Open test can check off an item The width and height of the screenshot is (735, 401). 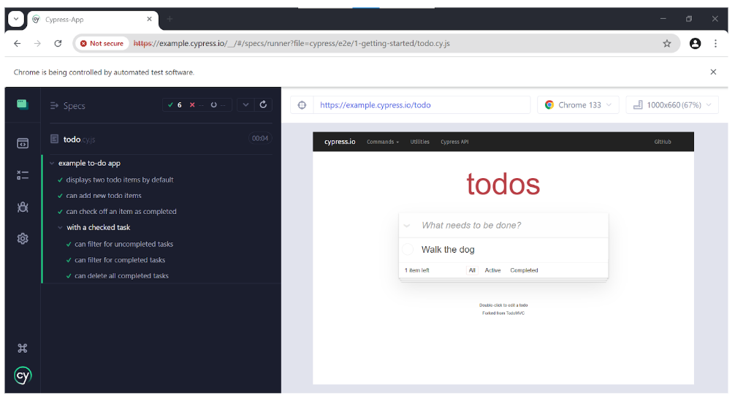coord(121,212)
